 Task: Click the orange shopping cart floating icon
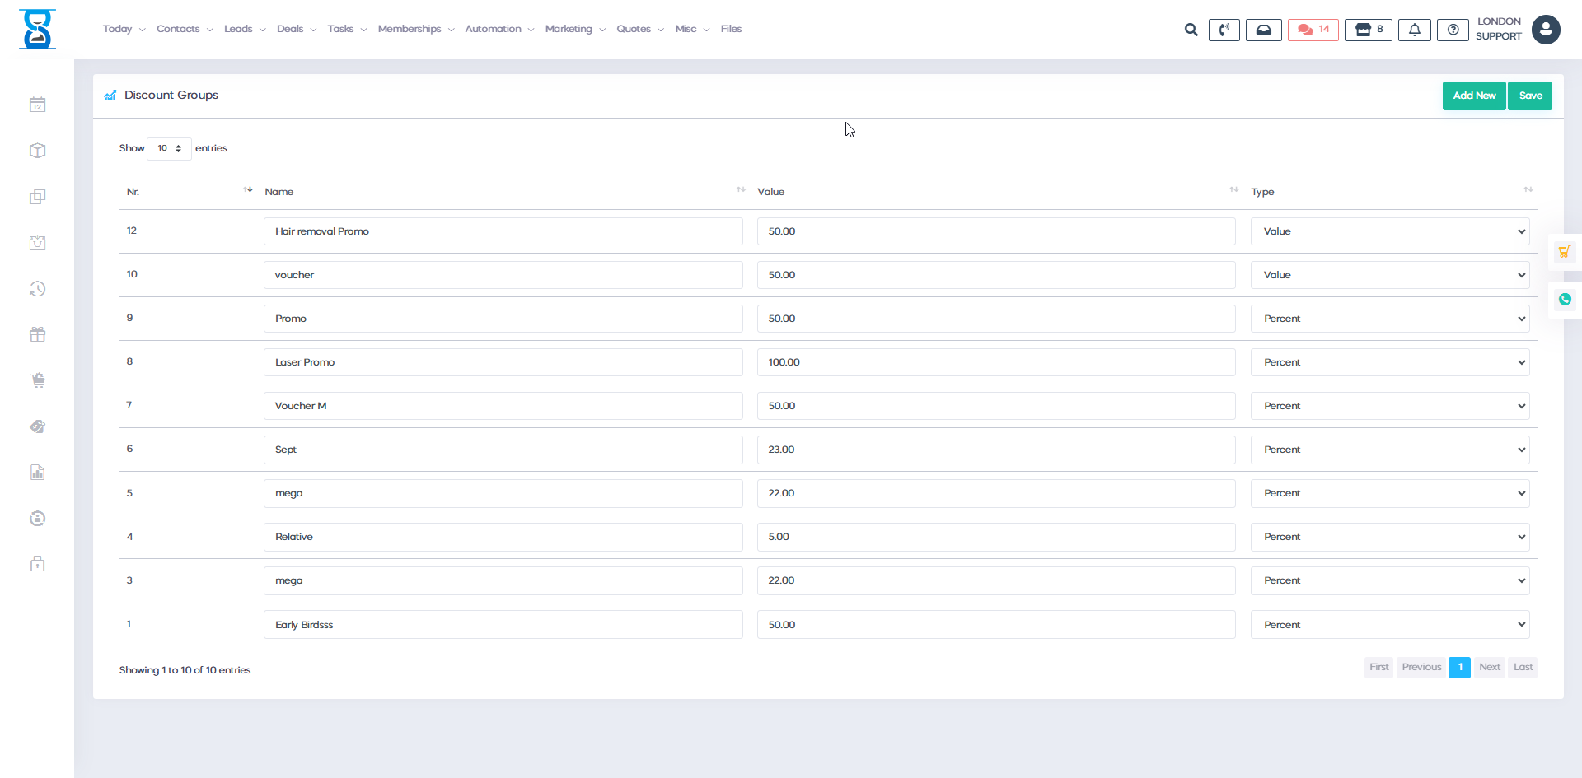click(x=1564, y=252)
